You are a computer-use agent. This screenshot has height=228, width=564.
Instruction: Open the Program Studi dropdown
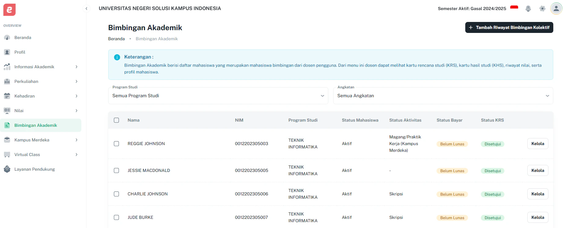point(218,96)
